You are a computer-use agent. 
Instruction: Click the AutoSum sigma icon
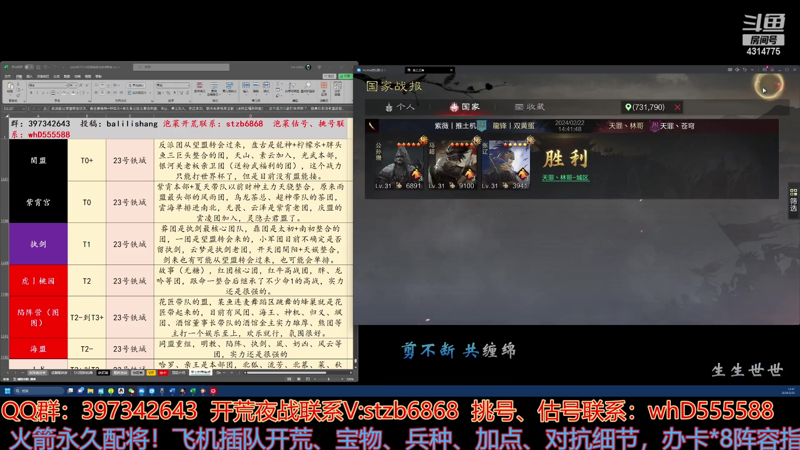pos(278,84)
